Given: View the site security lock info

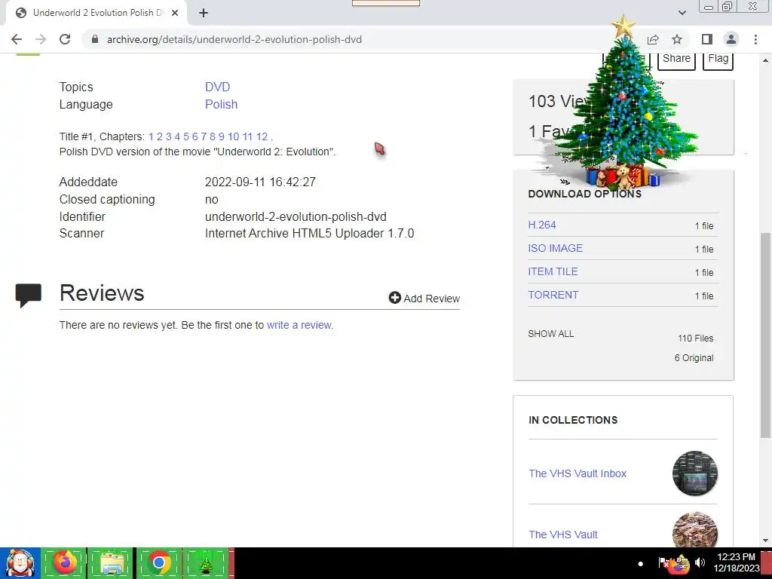Looking at the screenshot, I should 95,39.
